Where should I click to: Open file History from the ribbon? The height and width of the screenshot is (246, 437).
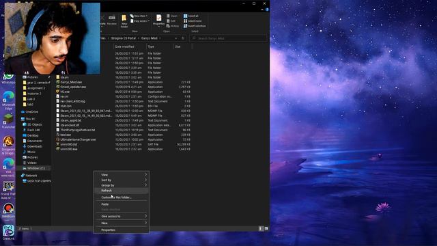173,26
